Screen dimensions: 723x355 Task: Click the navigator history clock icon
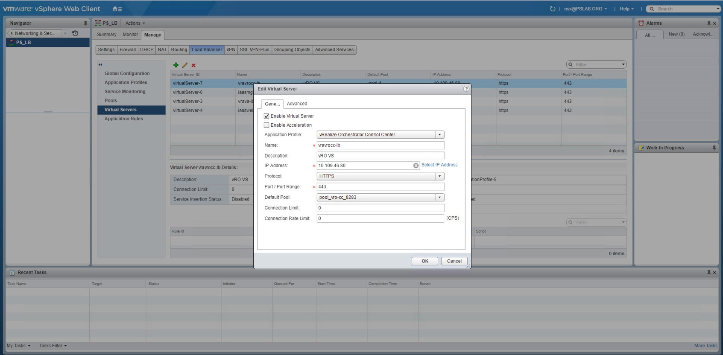(75, 33)
